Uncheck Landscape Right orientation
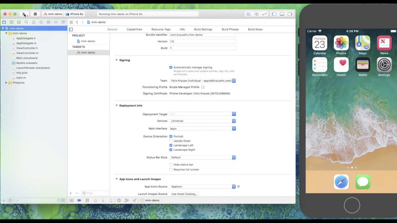Image resolution: width=397 pixels, height=223 pixels. point(171,150)
